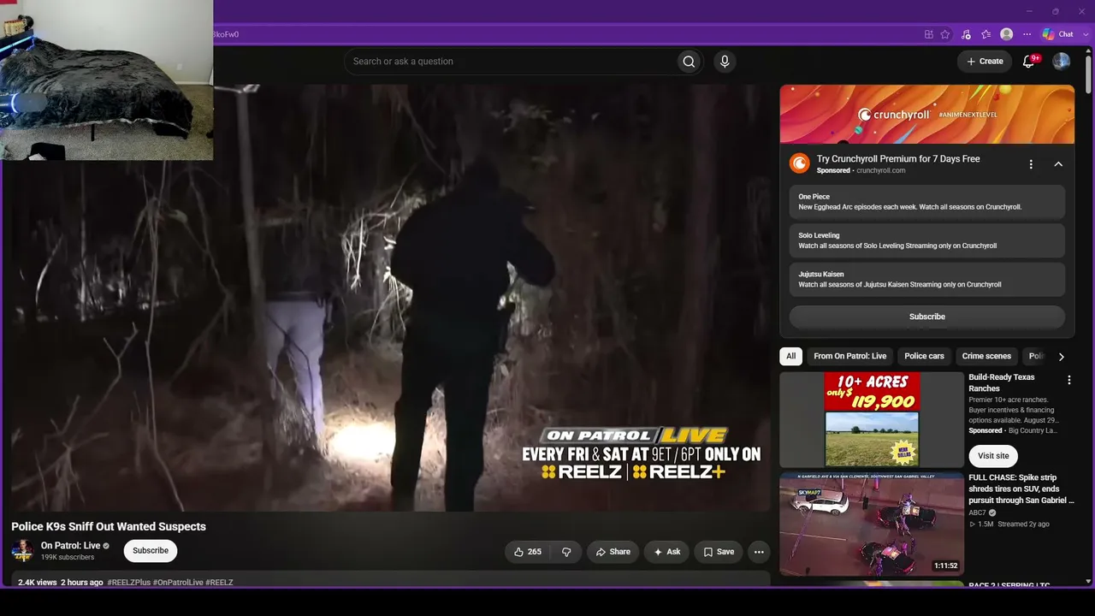Start voice search with the microphone icon
Image resolution: width=1095 pixels, height=616 pixels.
click(725, 62)
